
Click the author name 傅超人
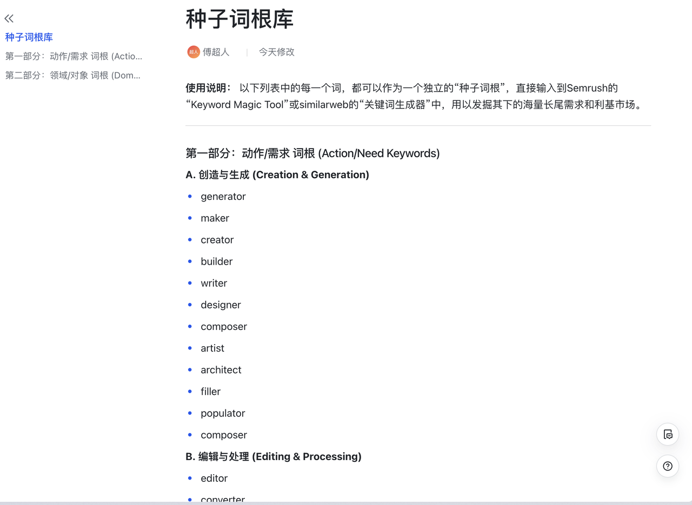point(216,52)
